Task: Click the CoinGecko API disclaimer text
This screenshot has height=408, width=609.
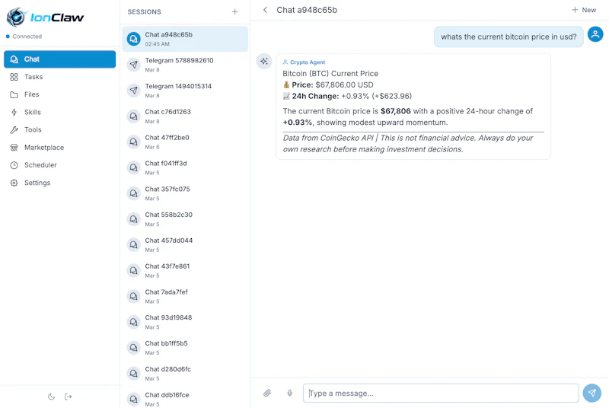Action: [408, 143]
